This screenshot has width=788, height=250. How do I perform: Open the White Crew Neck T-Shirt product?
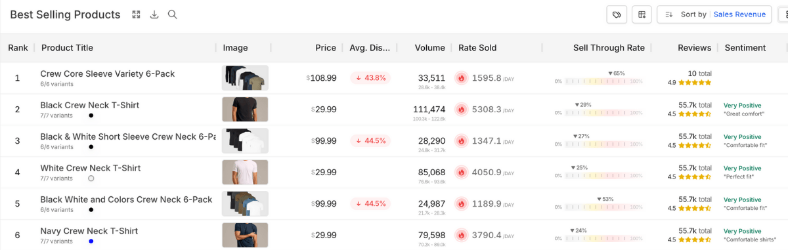click(x=90, y=168)
